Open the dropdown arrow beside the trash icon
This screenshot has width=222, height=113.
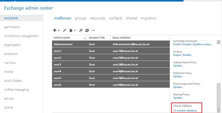[x=75, y=30]
